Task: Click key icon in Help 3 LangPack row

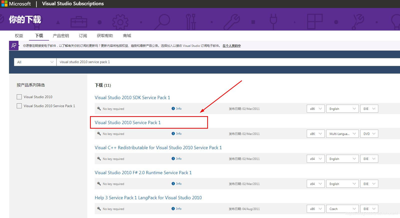Action: tap(99, 209)
